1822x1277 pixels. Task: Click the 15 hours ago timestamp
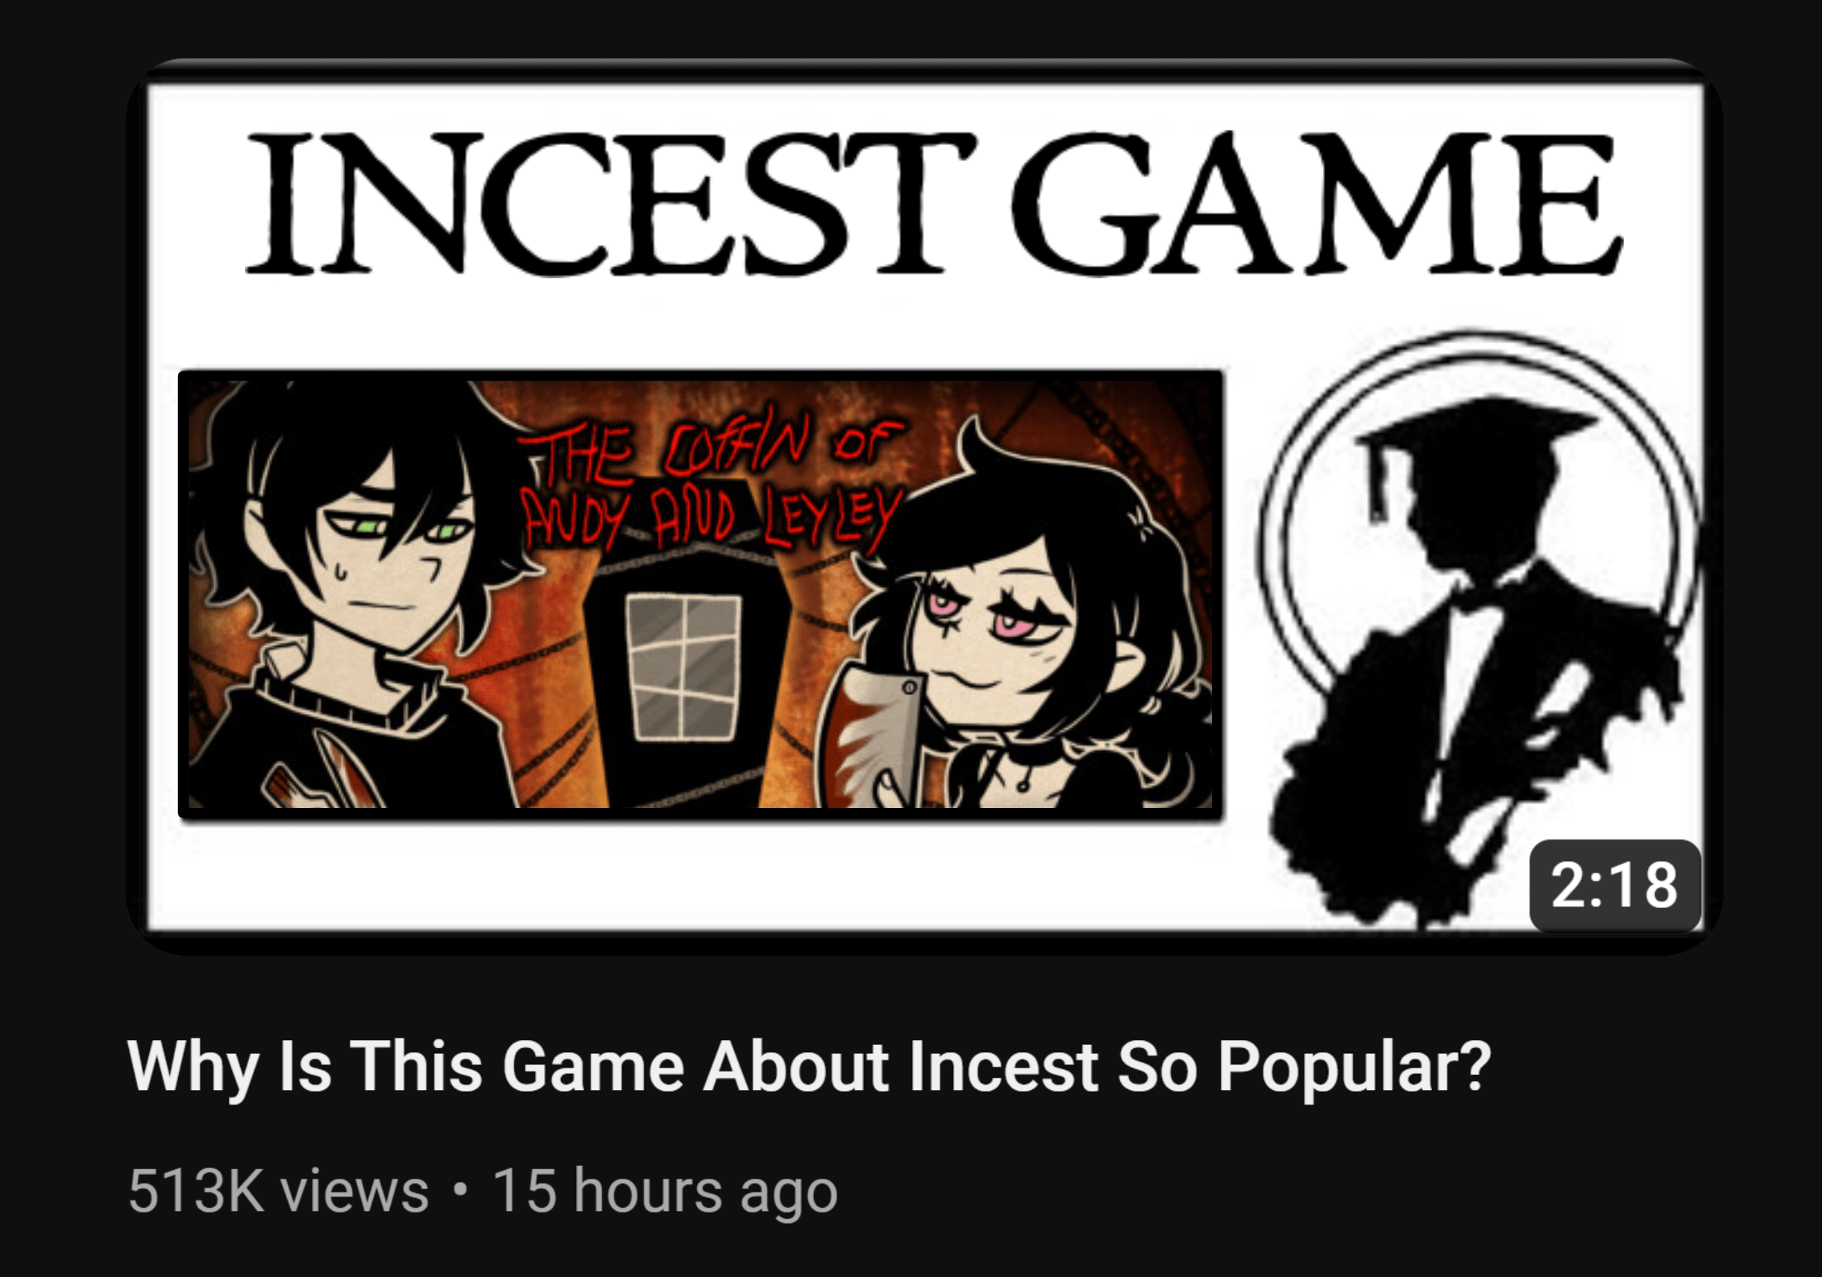665,1190
